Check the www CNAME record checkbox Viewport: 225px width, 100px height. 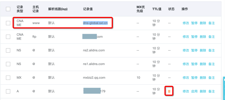point(8,23)
